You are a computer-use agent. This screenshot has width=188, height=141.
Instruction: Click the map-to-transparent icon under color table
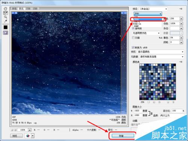(149, 102)
